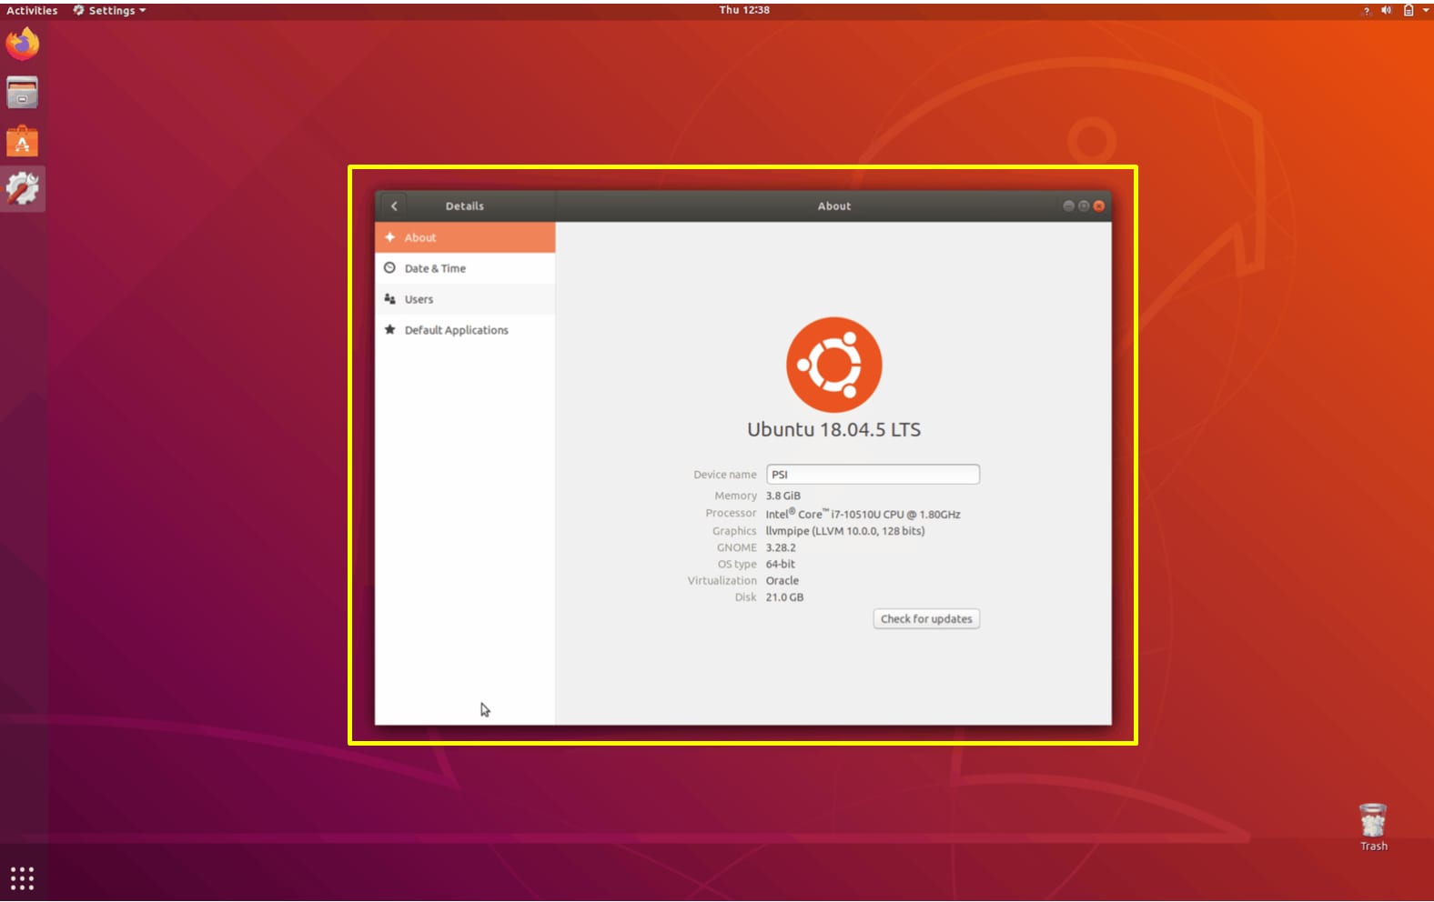Click the Virtualization label
Viewport: 1434px width, 902px height.
pos(722,581)
